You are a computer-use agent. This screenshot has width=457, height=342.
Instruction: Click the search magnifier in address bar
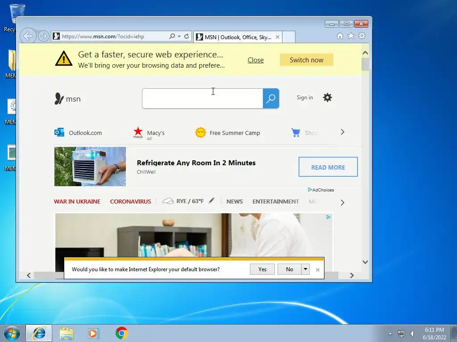172,37
